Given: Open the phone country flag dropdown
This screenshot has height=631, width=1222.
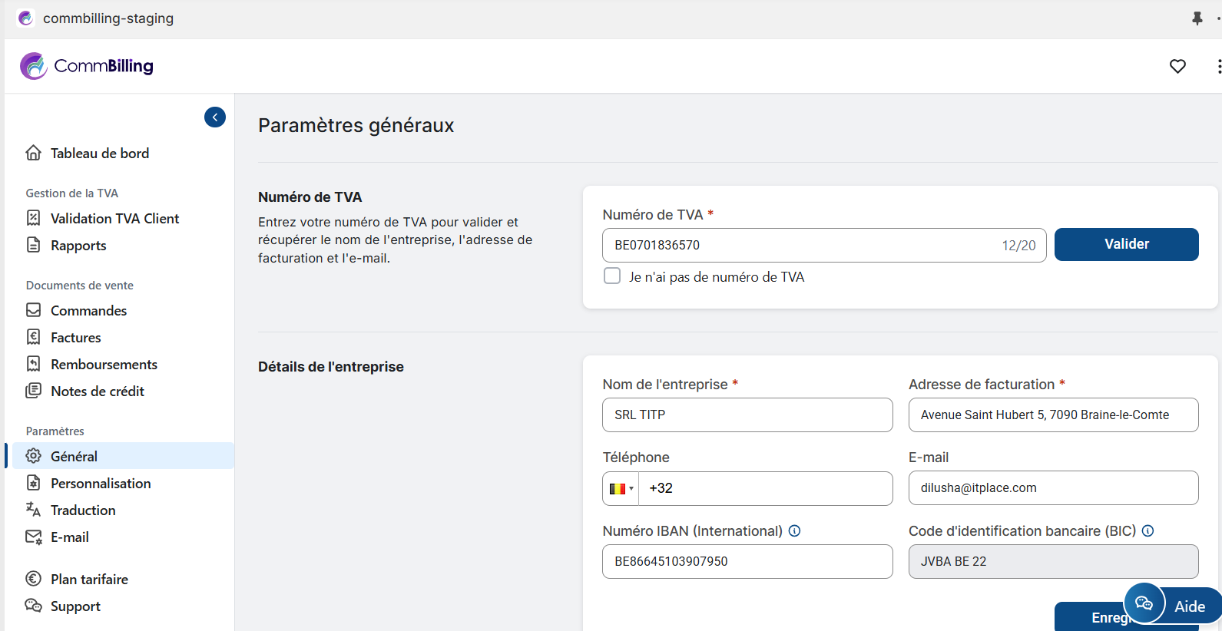Looking at the screenshot, I should pyautogui.click(x=621, y=488).
